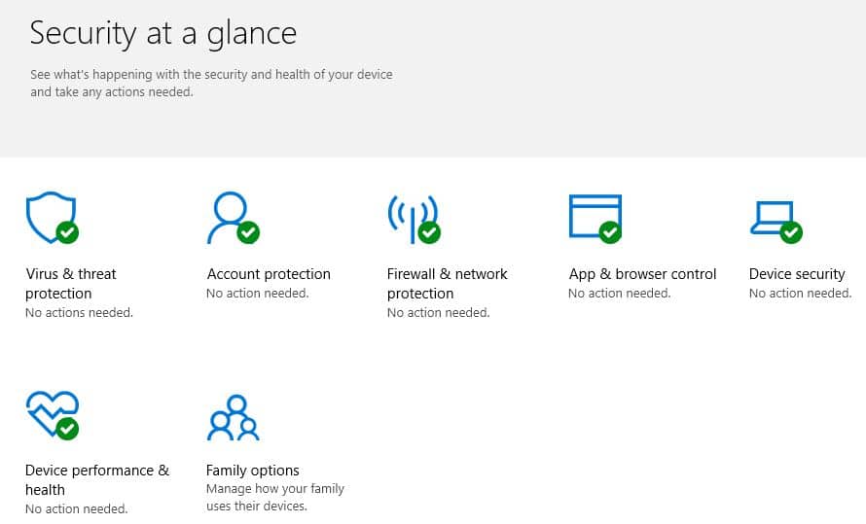
Task: Click 'No actions needed' under Virus protection
Action: tap(79, 313)
